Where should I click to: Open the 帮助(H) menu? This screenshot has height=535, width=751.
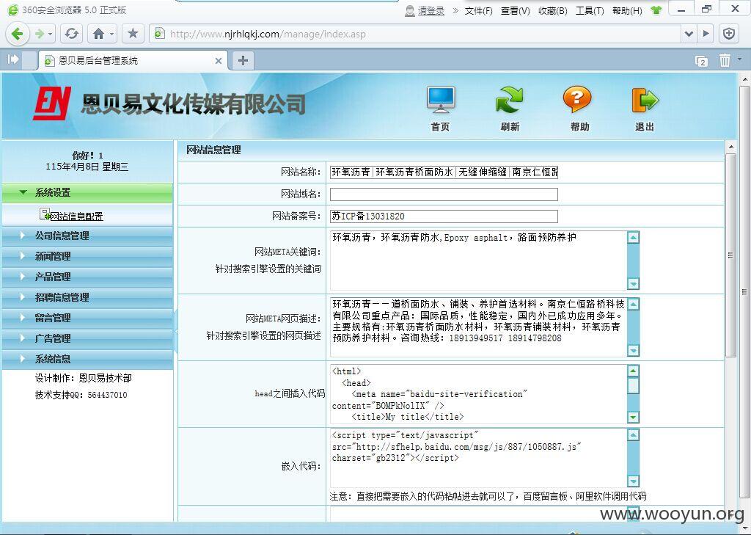pos(627,10)
